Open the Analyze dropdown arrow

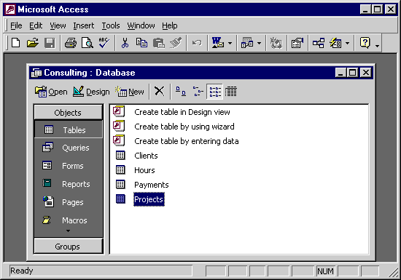[259, 43]
